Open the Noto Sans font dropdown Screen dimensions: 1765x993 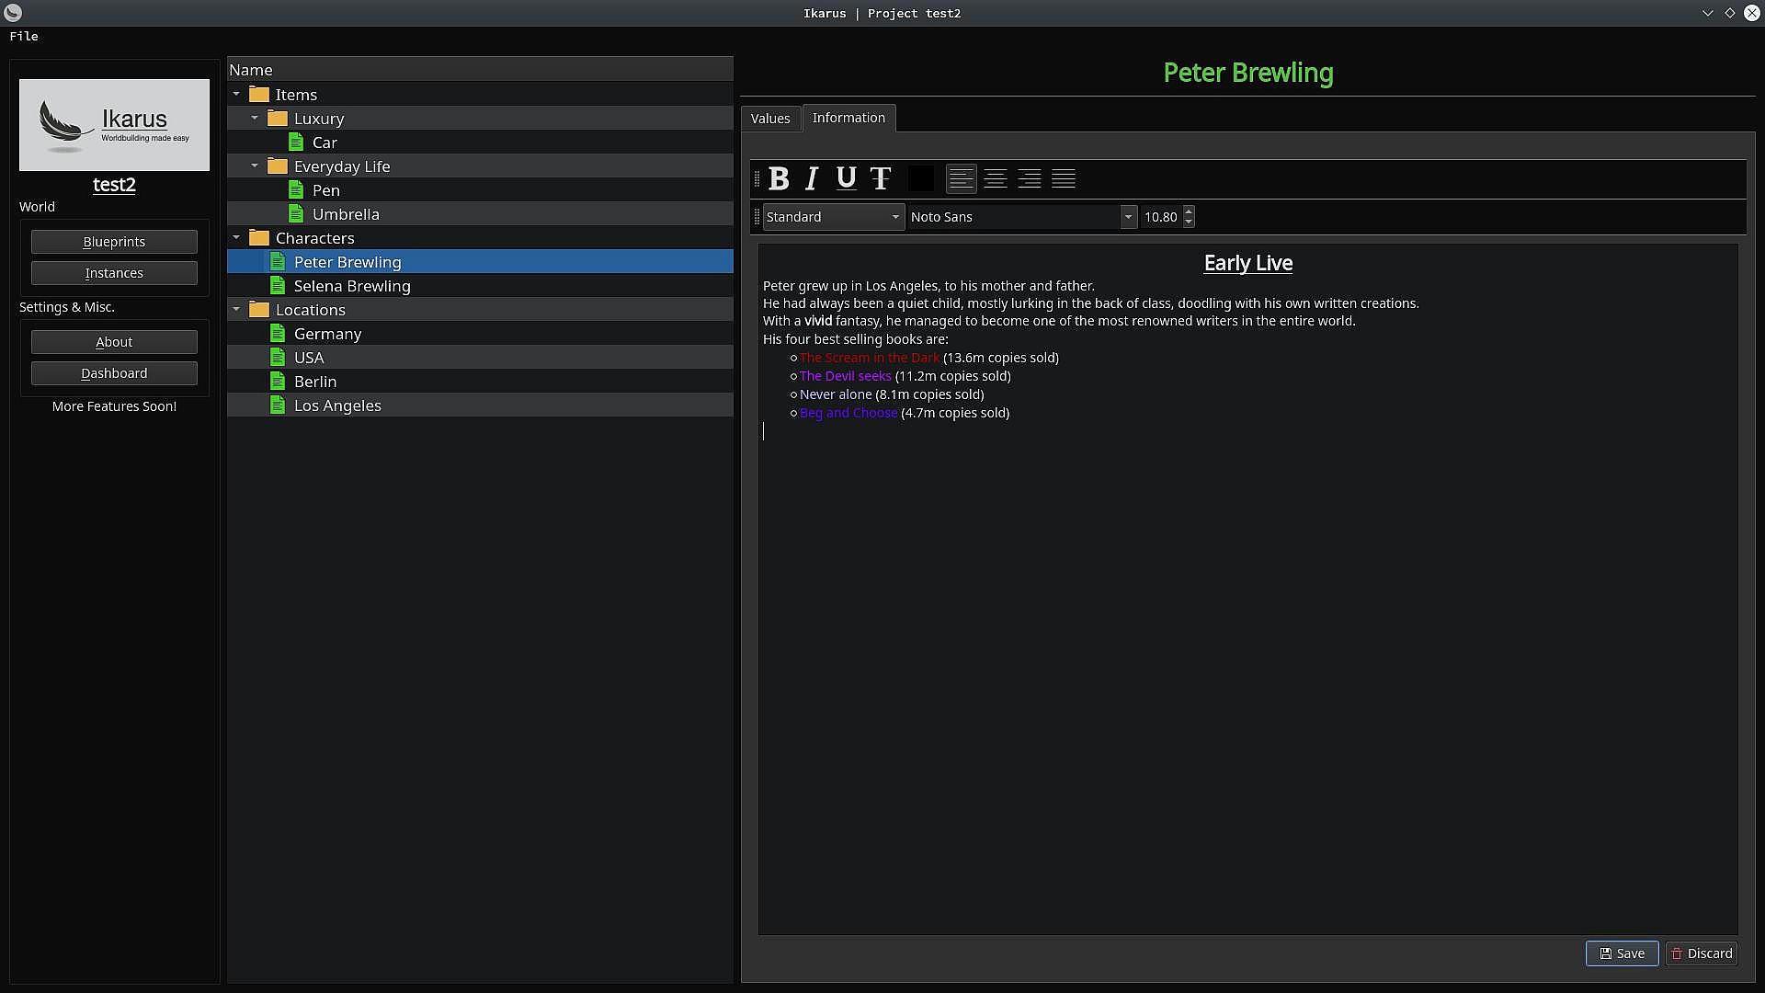tap(1021, 217)
